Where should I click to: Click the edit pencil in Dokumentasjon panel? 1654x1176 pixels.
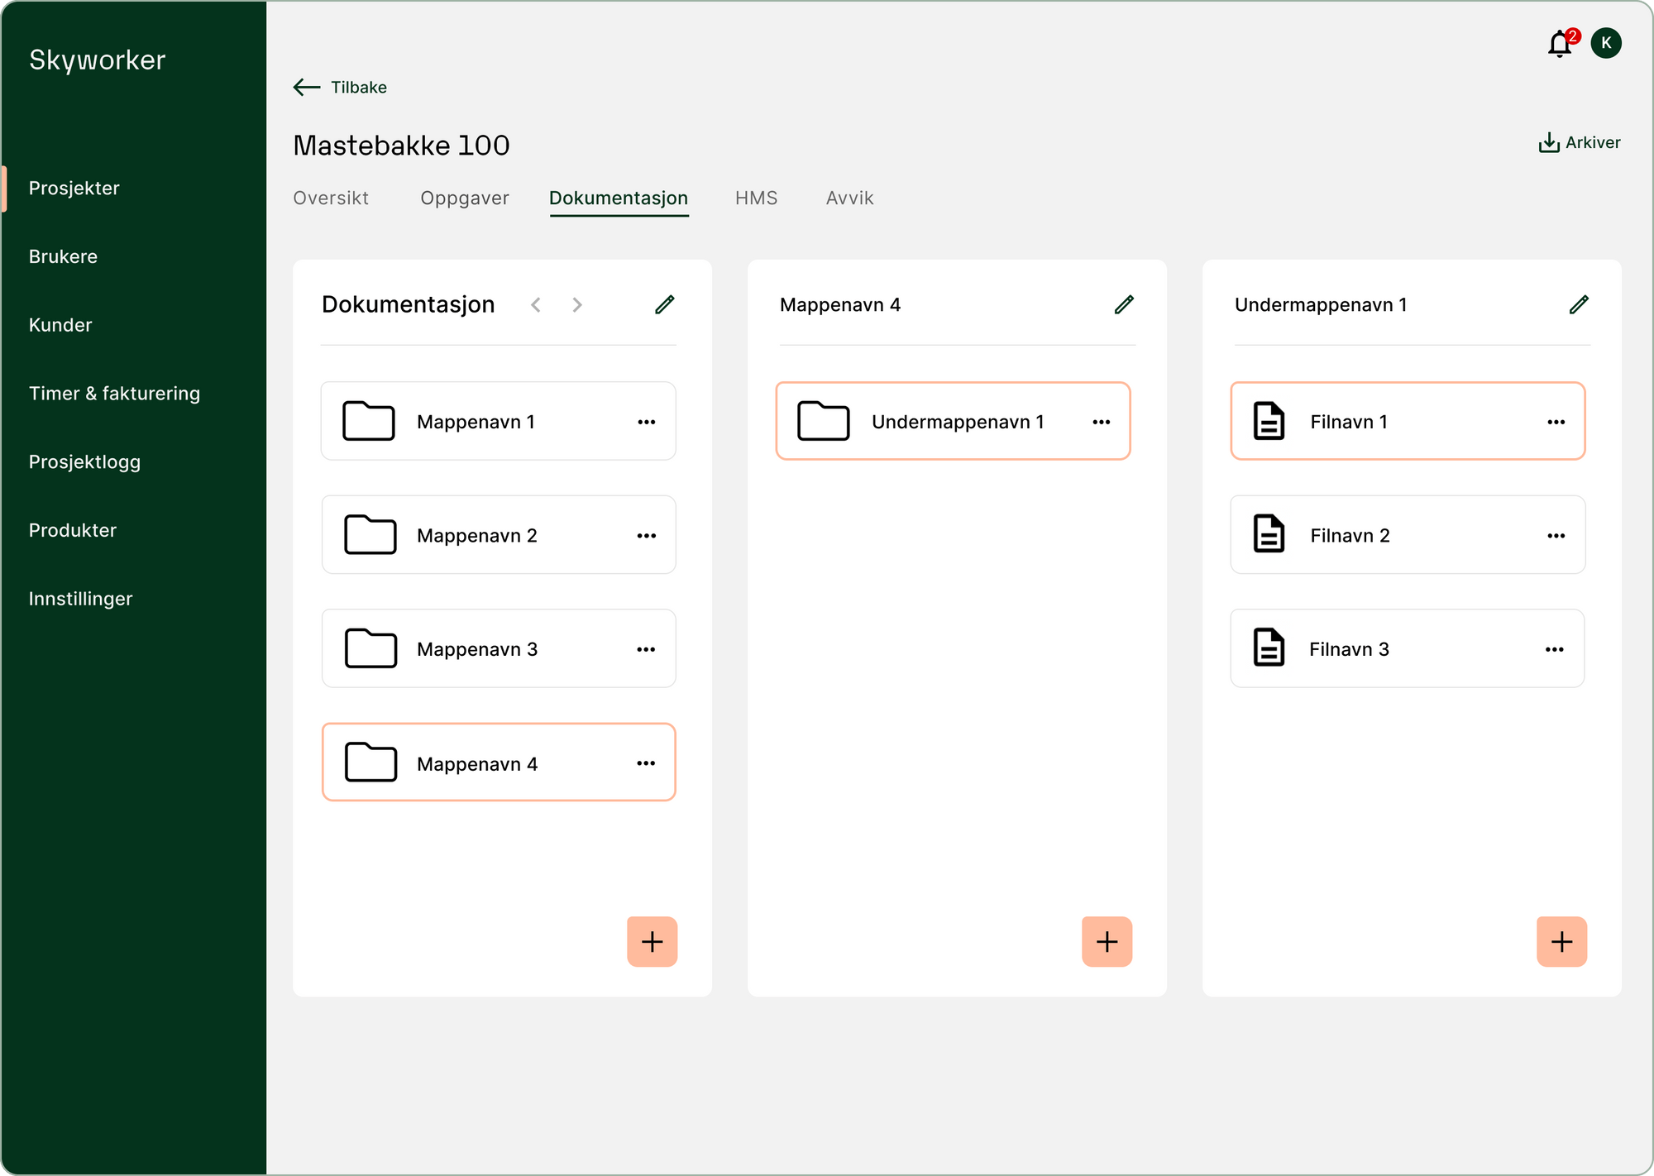click(665, 304)
